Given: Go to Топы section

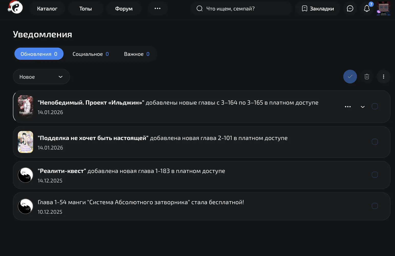Looking at the screenshot, I should (x=85, y=9).
